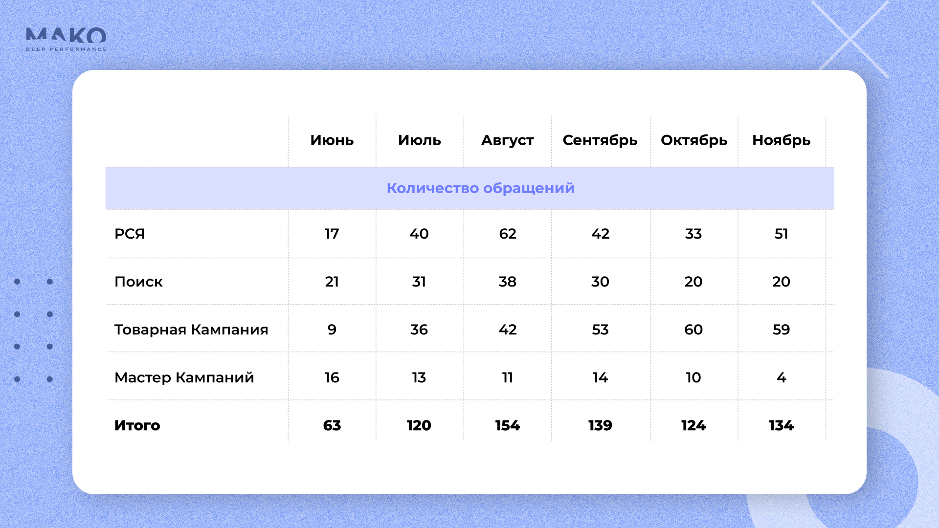Image resolution: width=939 pixels, height=528 pixels.
Task: Select the Итого row label
Action: pyautogui.click(x=137, y=425)
